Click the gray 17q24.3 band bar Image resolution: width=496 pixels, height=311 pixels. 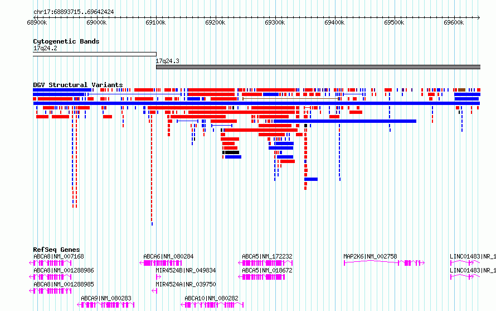point(318,67)
